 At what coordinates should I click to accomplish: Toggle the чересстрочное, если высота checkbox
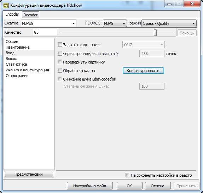tap(60, 54)
